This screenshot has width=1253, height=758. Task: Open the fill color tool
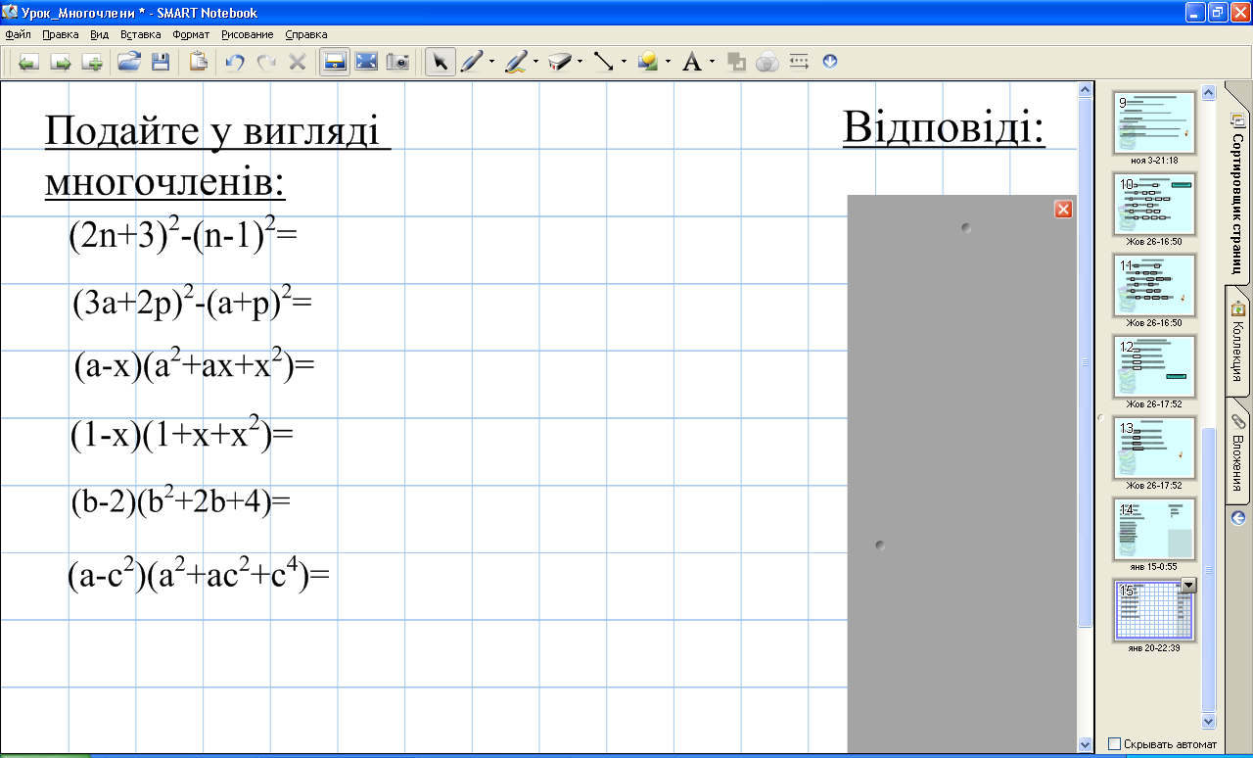[736, 63]
